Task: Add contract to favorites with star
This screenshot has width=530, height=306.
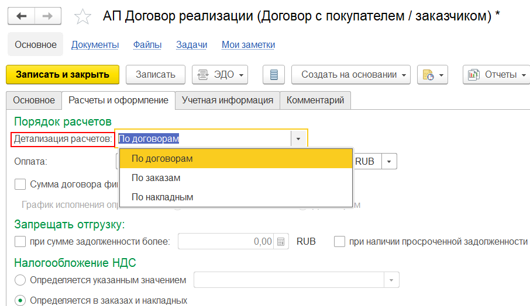Action: pos(83,16)
